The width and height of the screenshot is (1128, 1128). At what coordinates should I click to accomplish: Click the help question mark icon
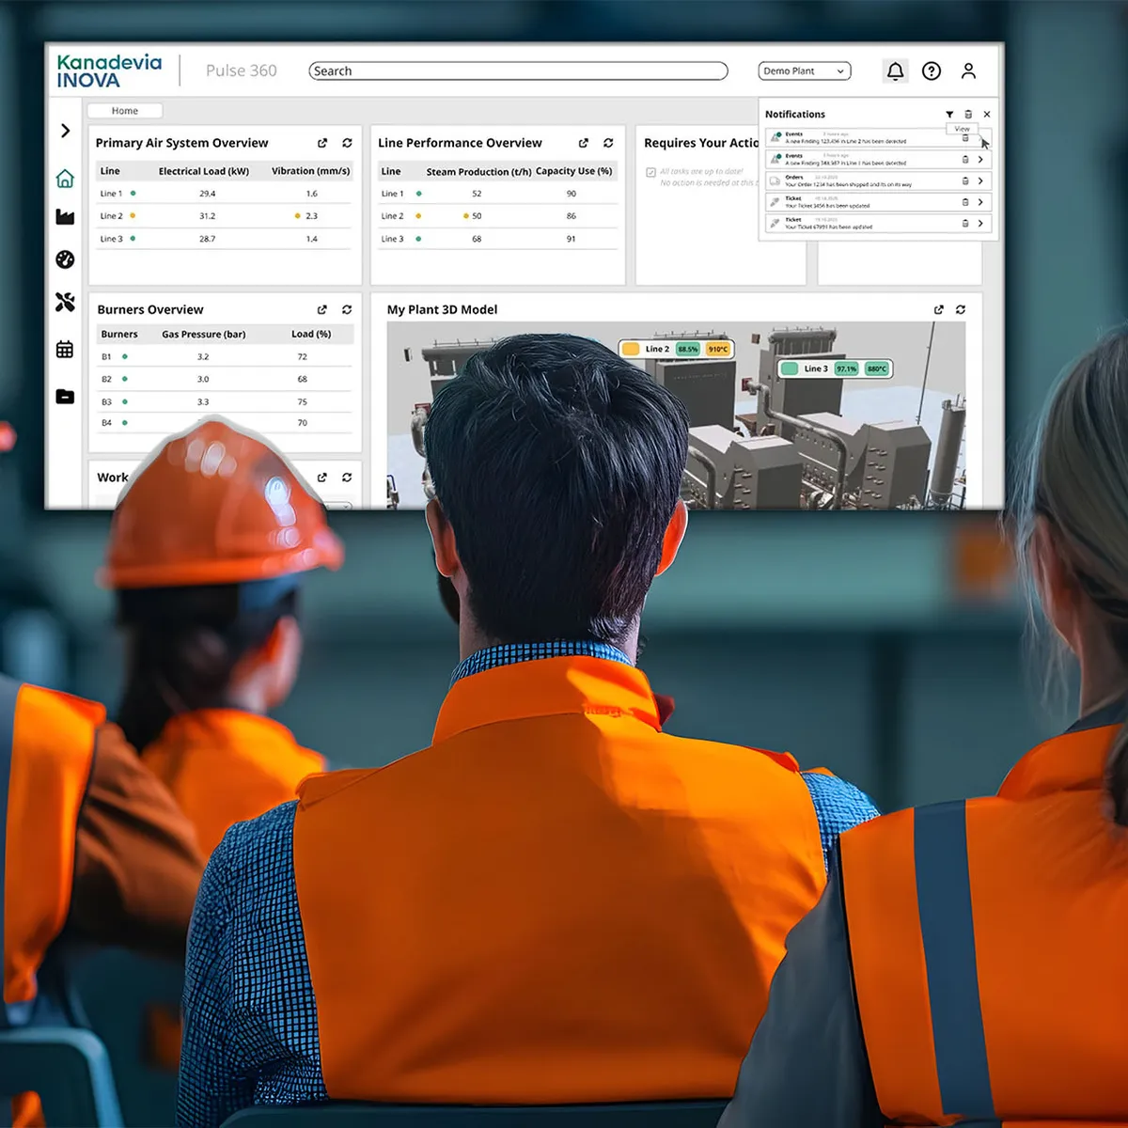(932, 70)
